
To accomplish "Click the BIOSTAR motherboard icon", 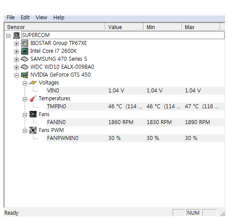I will click(25, 43).
